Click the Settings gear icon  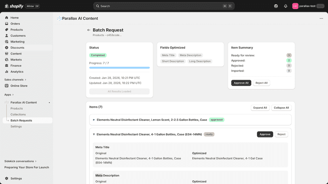(7, 178)
